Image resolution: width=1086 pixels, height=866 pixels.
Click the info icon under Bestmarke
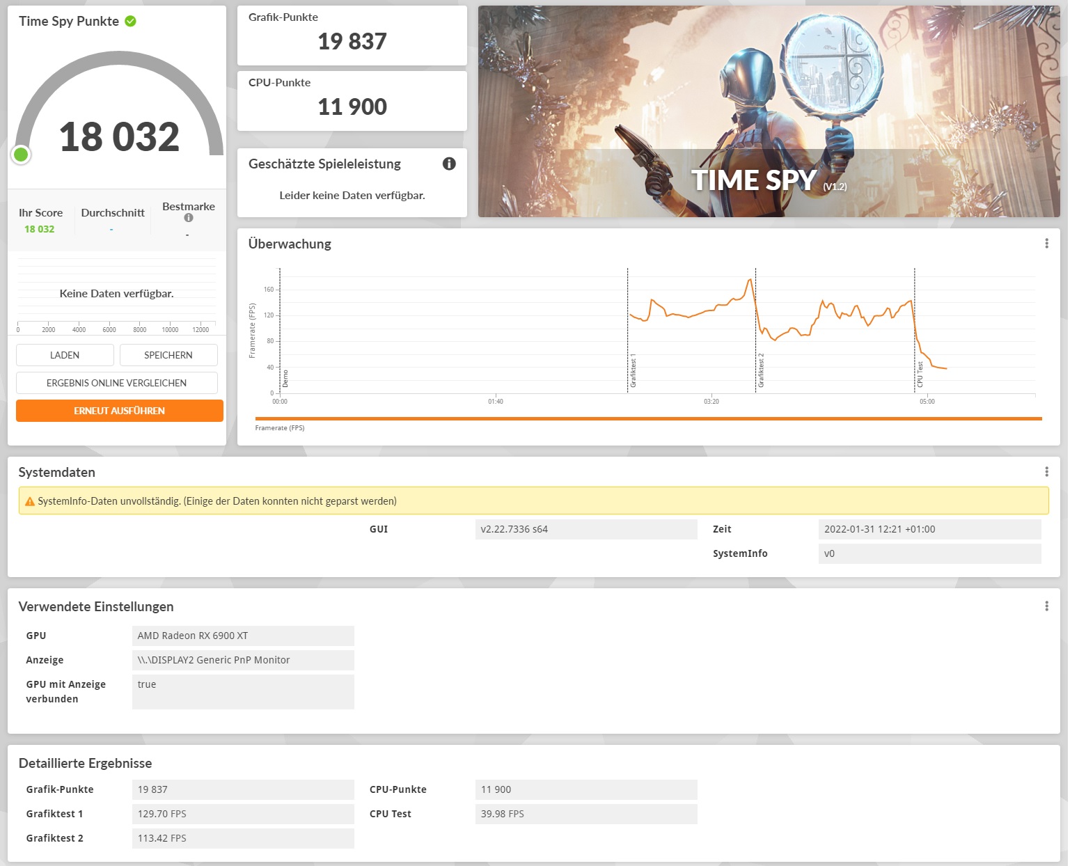[x=188, y=218]
